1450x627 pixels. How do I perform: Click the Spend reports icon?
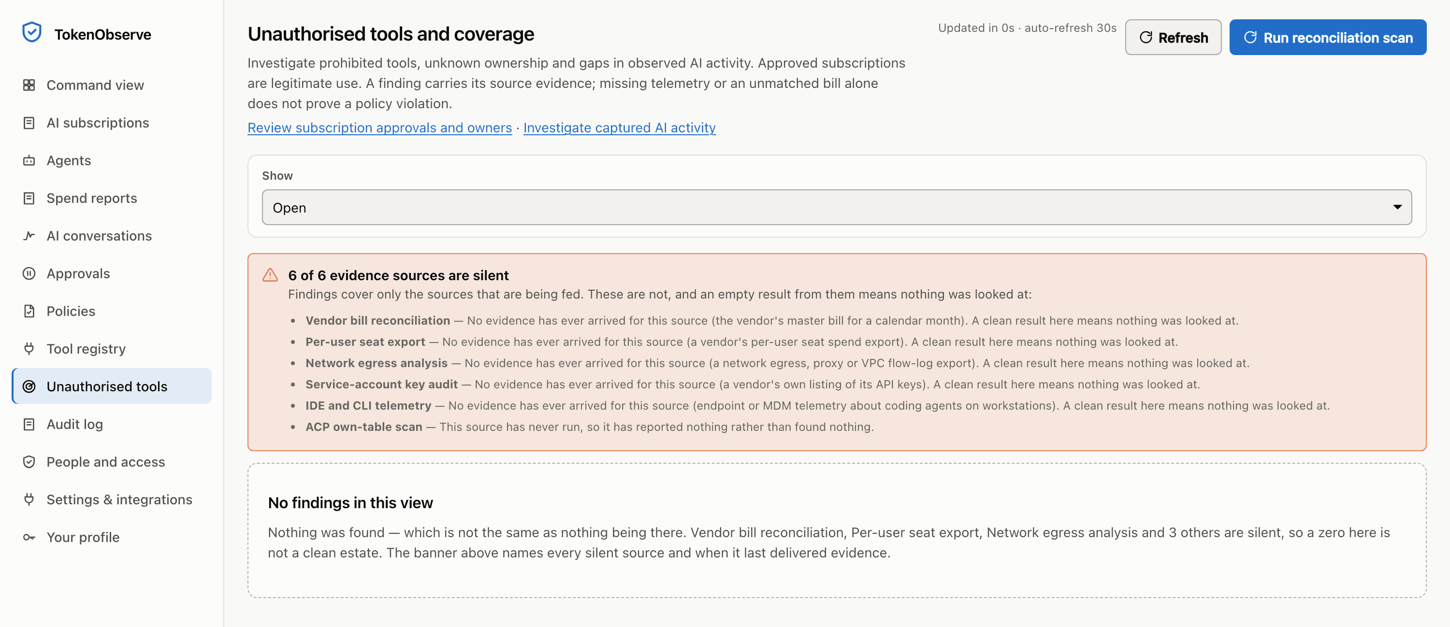(x=29, y=198)
